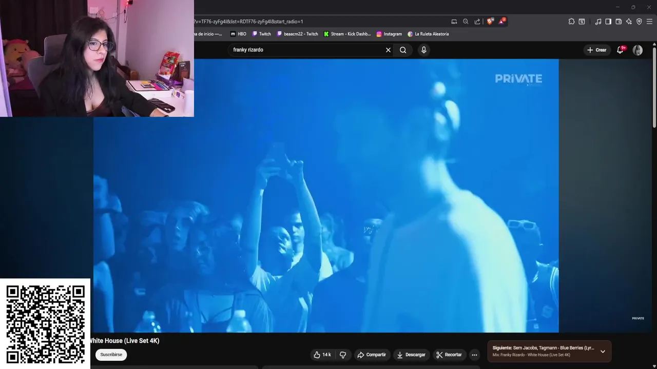This screenshot has height=369, width=657.
Task: Click the page vertical scrollbar
Action: coord(654,87)
